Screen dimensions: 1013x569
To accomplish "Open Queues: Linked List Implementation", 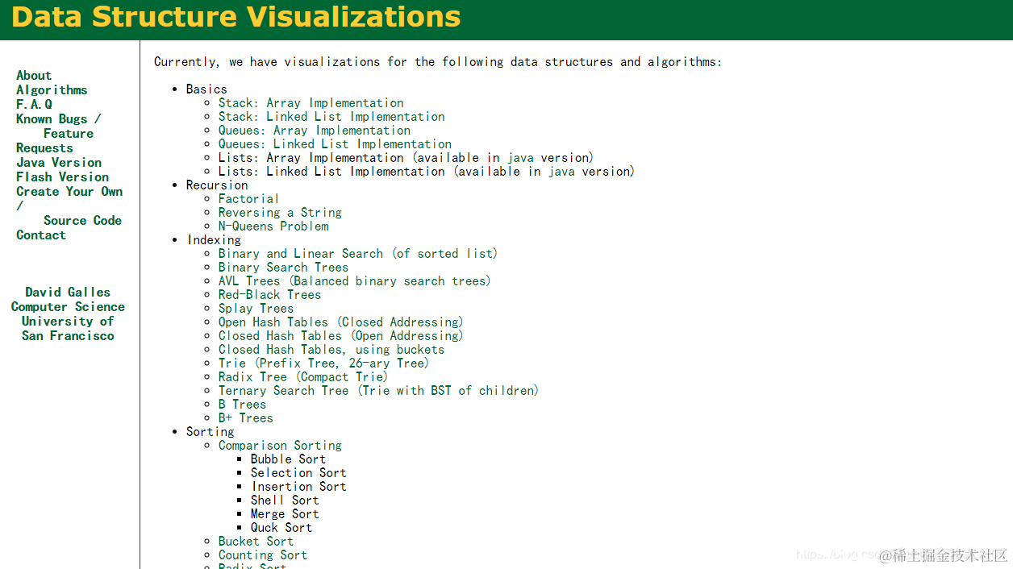I will pos(335,144).
